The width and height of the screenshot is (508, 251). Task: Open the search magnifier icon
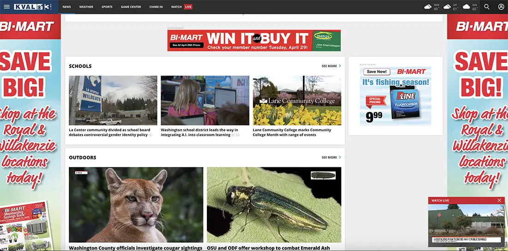pyautogui.click(x=487, y=7)
